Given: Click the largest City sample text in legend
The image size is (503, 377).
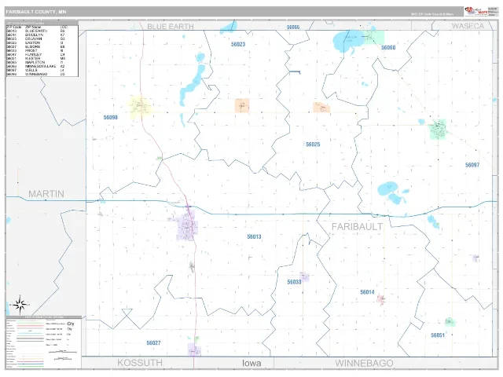Looking at the screenshot, I should coord(70,324).
